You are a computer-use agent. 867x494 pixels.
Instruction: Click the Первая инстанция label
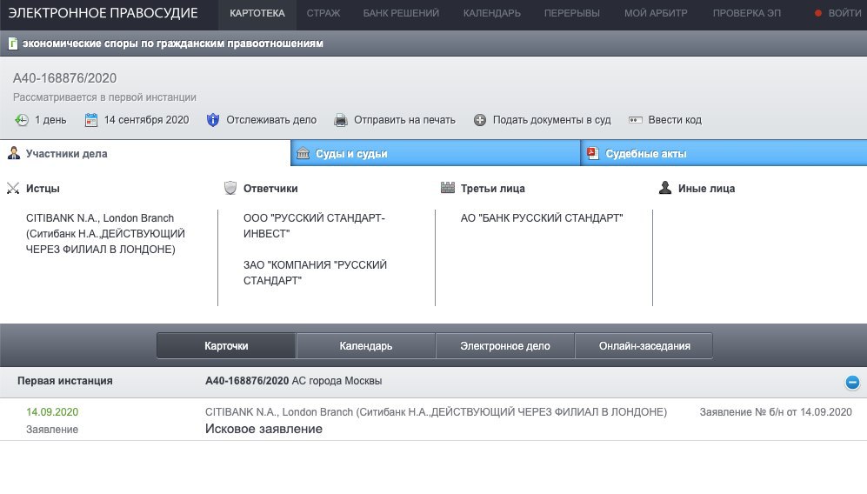click(64, 381)
